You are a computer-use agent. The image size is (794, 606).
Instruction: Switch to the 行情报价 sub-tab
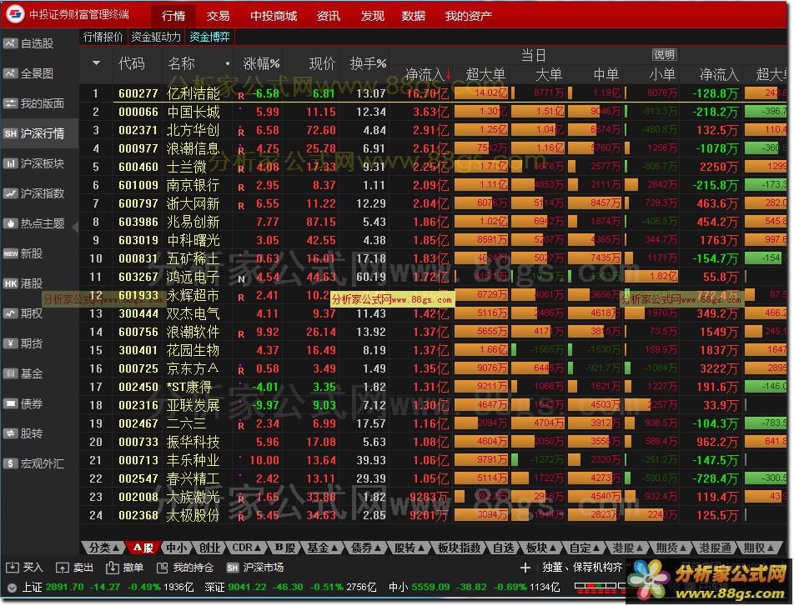(x=103, y=37)
